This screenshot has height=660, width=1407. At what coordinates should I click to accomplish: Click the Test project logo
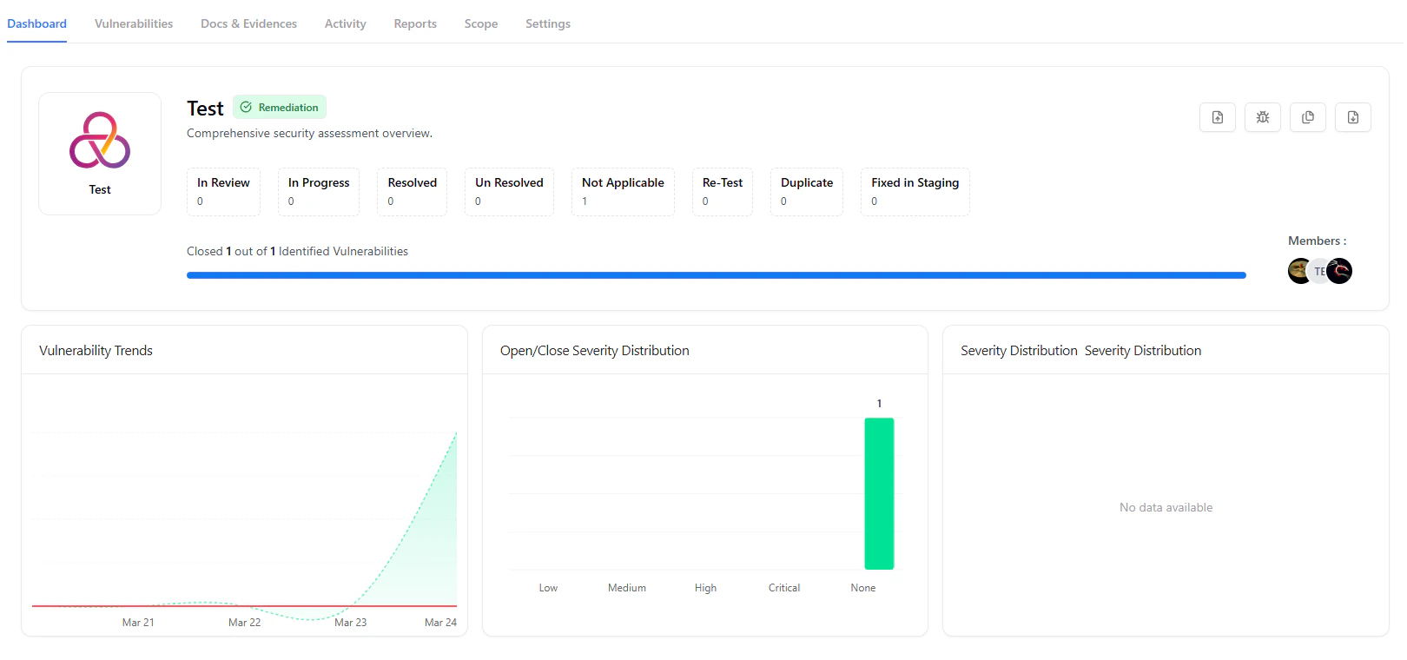(100, 140)
